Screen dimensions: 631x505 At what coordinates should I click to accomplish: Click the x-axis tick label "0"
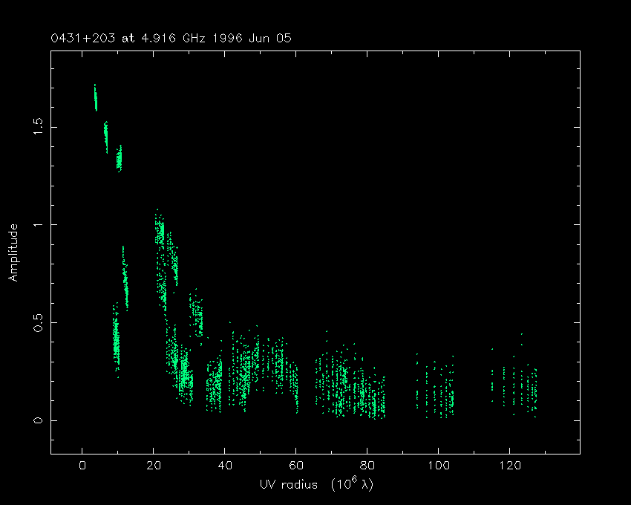[x=82, y=466]
